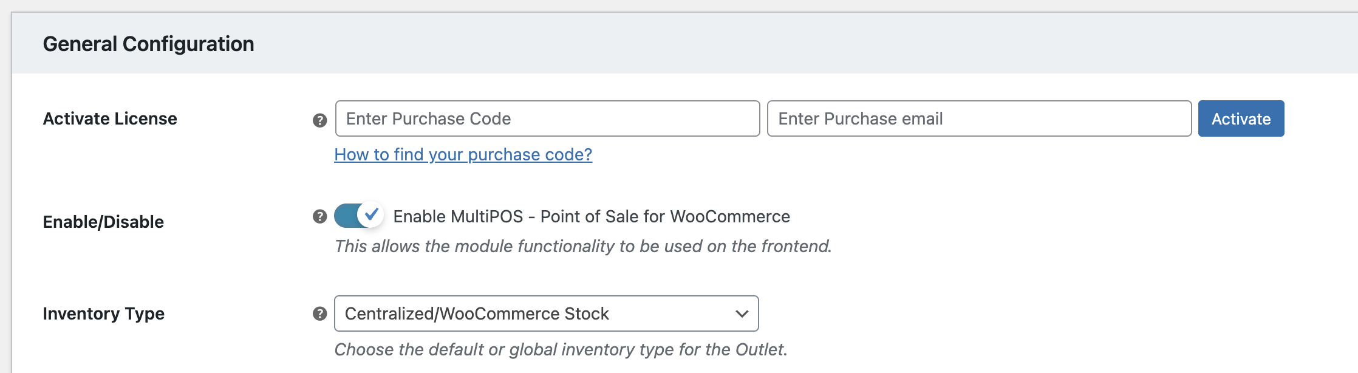Click the General Configuration section heading
Screen dimensions: 1358x373
coord(148,44)
